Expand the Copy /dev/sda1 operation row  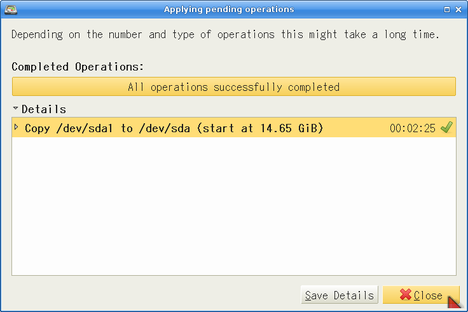(17, 128)
